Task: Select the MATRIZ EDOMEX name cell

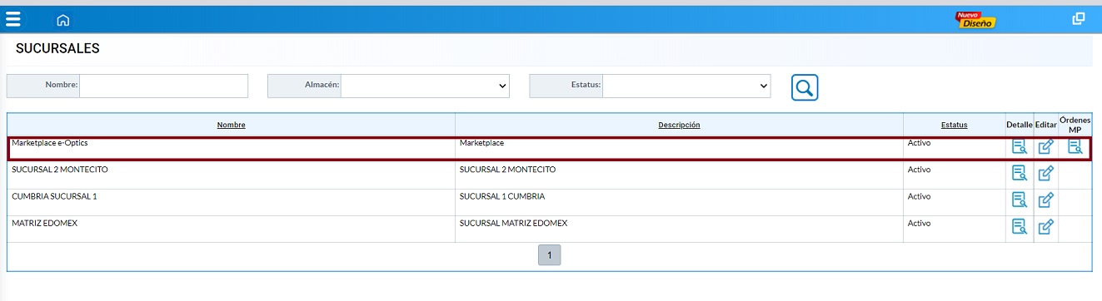Action: coord(232,229)
